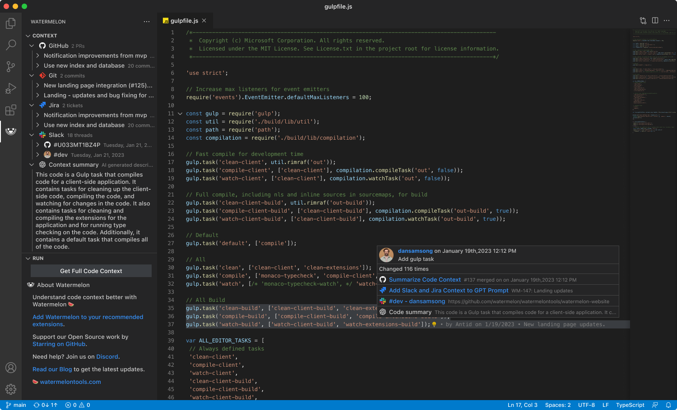Screen dimensions: 677x410
Task: Select the Watermelon icon in activity bar
Action: [x=11, y=131]
